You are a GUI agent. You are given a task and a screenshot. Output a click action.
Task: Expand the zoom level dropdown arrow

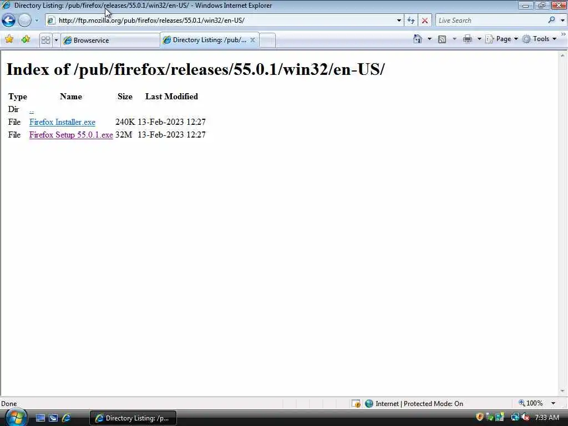click(553, 403)
